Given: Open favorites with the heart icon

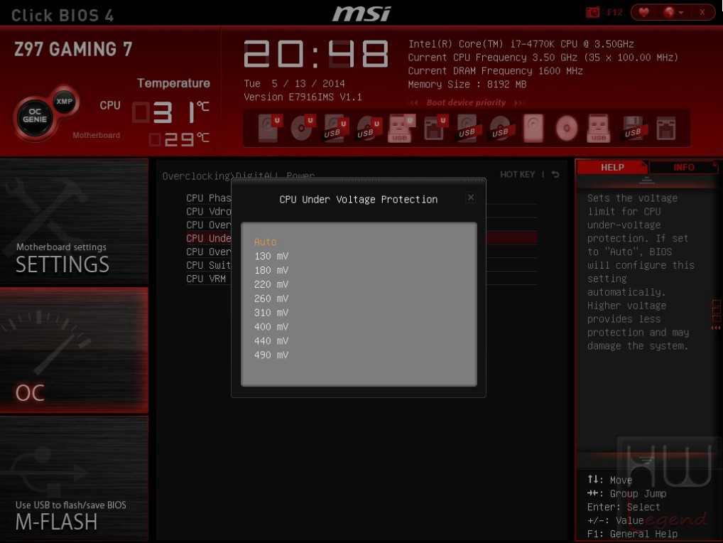Looking at the screenshot, I should [643, 12].
